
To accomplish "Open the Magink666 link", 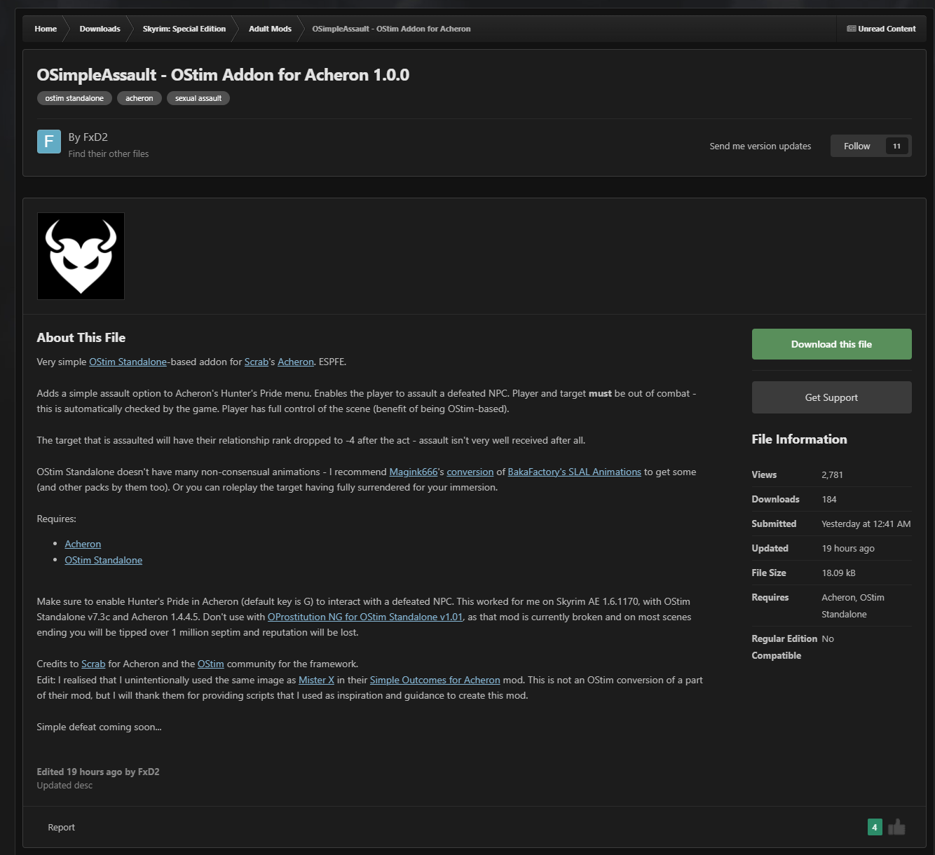I will point(414,472).
